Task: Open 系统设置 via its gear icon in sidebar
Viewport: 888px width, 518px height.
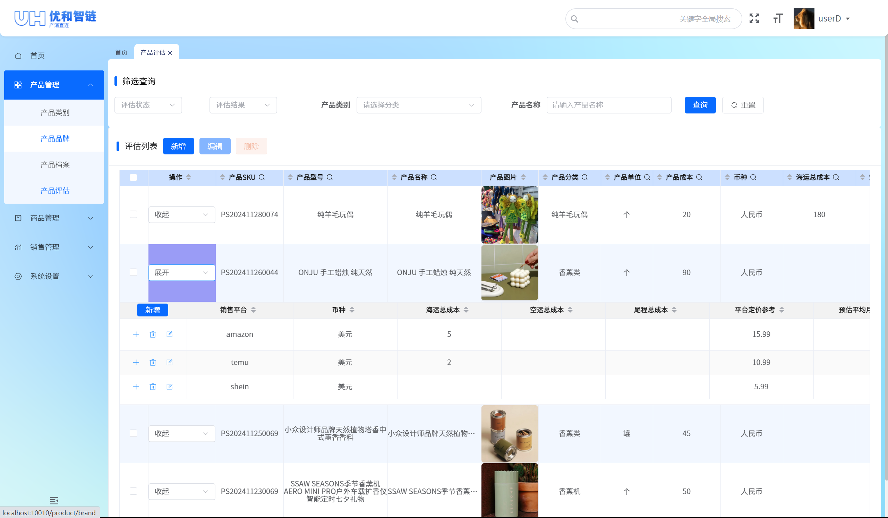Action: coord(18,276)
